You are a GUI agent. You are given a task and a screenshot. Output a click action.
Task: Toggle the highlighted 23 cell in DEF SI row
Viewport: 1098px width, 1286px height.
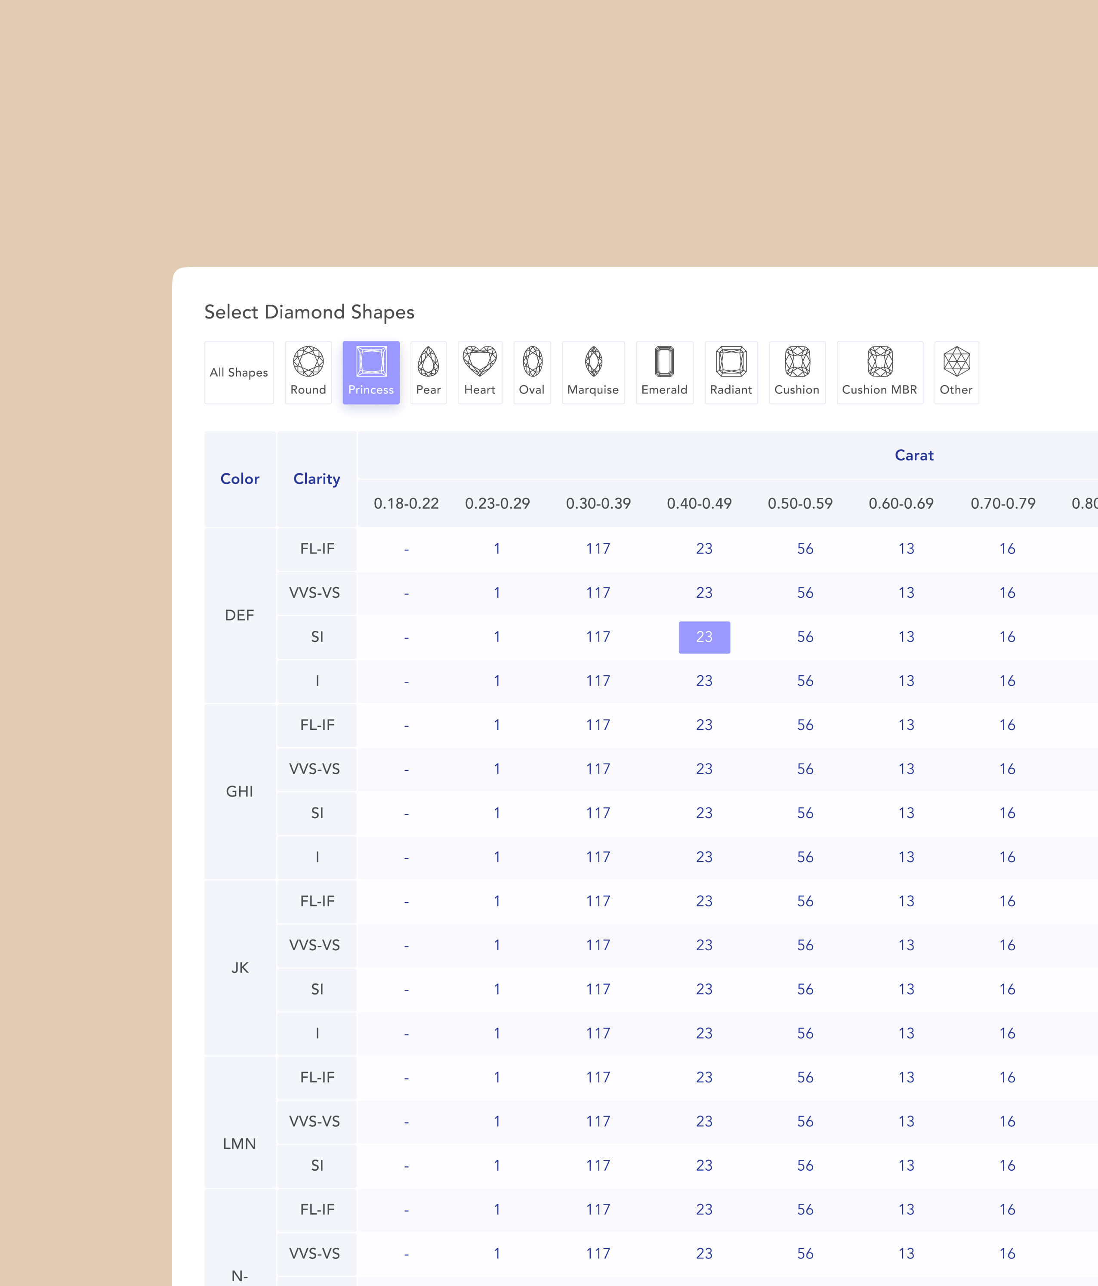pos(704,637)
